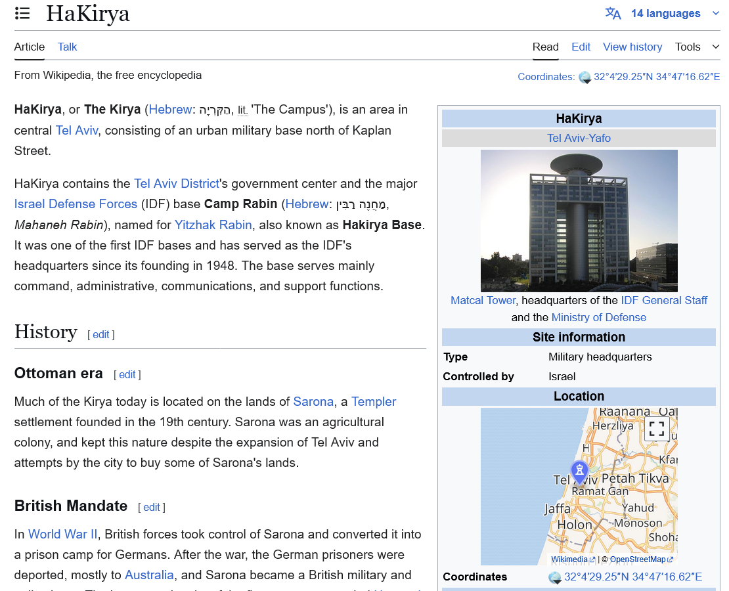Screen dimensions: 729x591
Task: Click the 'Holon' label on map
Action: coord(575,525)
